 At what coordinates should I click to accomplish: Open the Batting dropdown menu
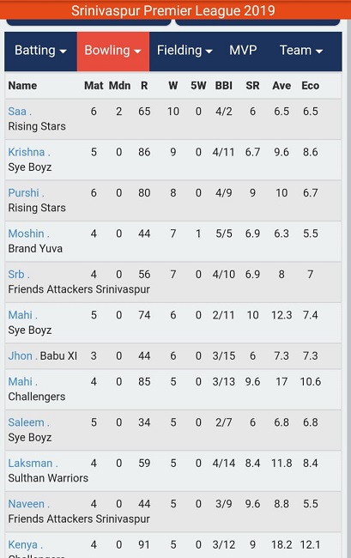[40, 51]
